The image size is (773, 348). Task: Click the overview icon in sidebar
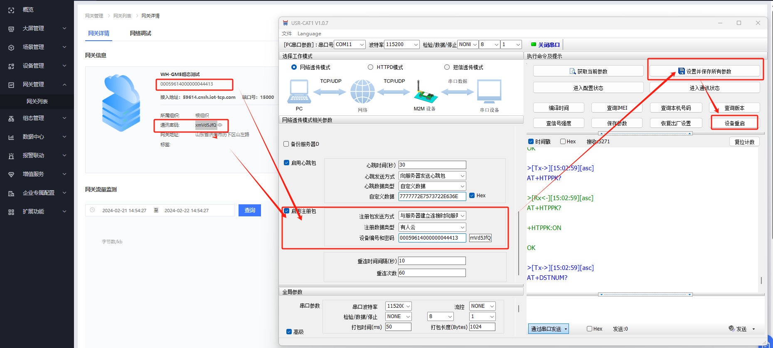pos(11,10)
